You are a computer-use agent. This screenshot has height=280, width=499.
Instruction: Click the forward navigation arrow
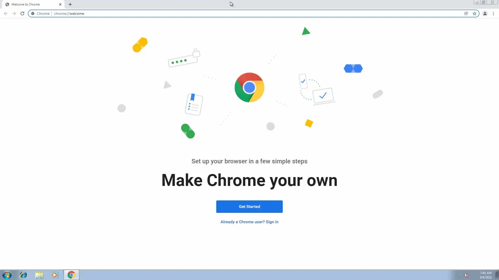click(14, 13)
